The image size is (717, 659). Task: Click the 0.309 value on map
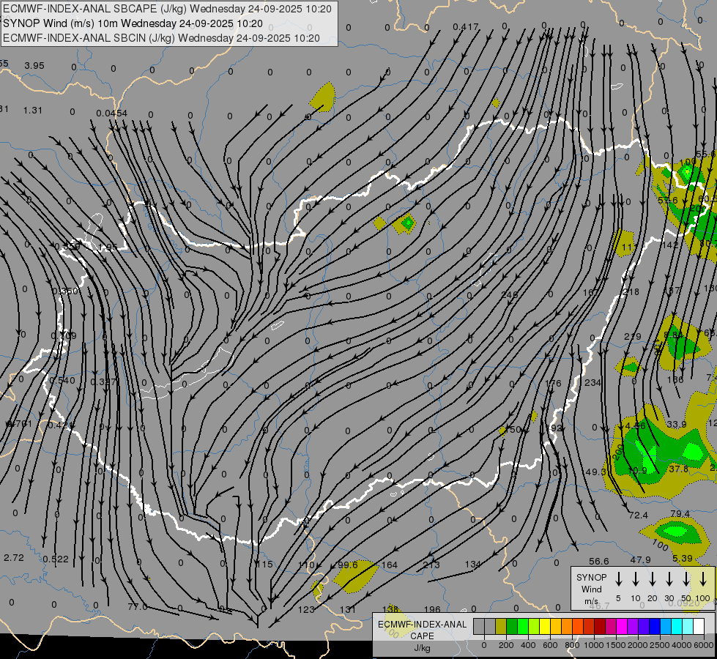[64, 336]
